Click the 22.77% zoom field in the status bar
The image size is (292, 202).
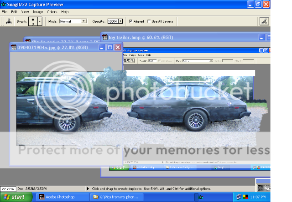click(8, 189)
